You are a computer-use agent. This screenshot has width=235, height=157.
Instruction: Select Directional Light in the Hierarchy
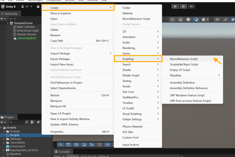(26, 31)
